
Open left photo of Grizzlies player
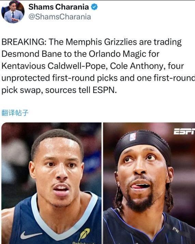tap(51, 183)
